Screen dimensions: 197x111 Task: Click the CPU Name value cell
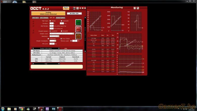pos(62,51)
